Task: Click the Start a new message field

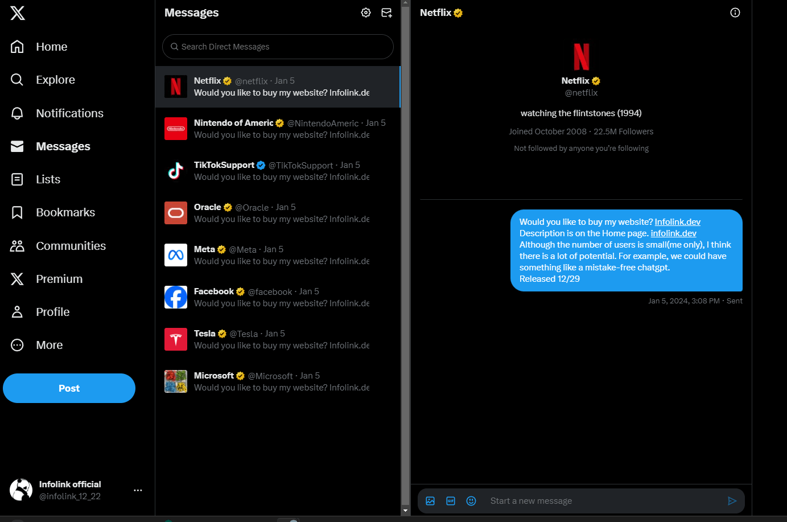Action: click(x=602, y=501)
